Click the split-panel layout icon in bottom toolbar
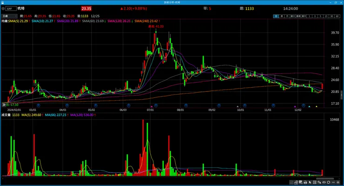This screenshot has width=344, height=186. (314, 182)
